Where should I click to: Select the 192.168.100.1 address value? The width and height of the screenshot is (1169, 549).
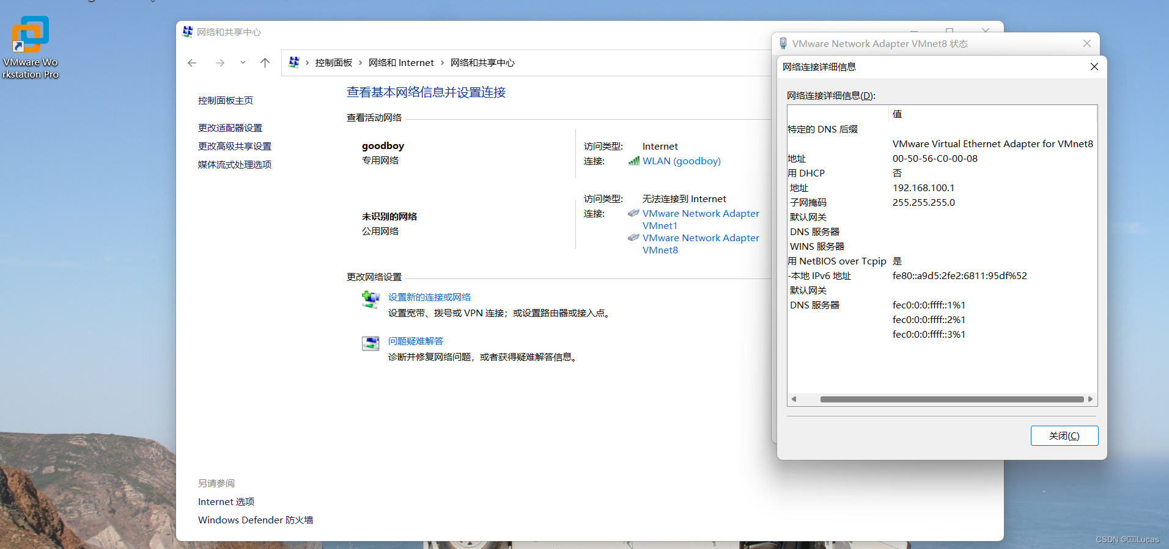[923, 188]
